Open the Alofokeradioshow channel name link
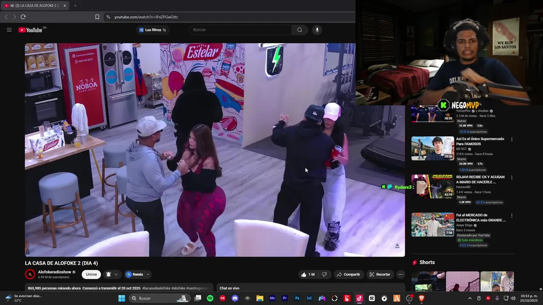This screenshot has width=543, height=305. tap(54, 272)
